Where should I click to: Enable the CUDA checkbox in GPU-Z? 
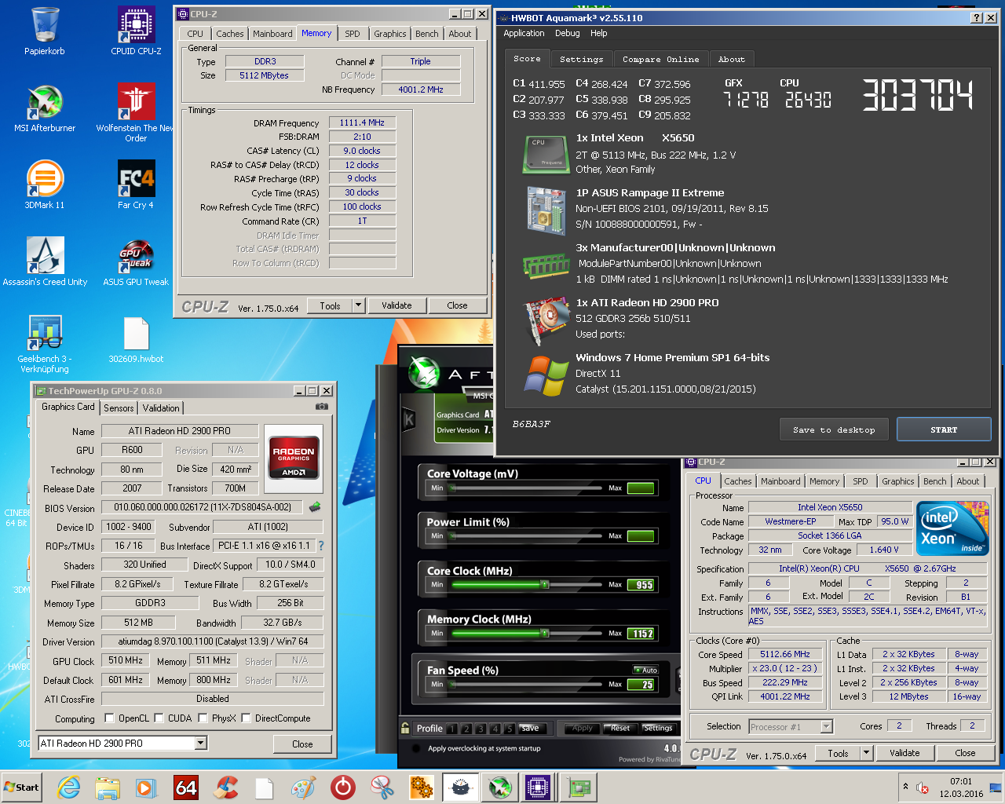click(x=159, y=718)
